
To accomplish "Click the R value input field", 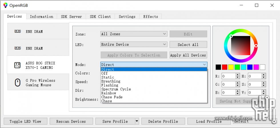I will pos(229,76).
